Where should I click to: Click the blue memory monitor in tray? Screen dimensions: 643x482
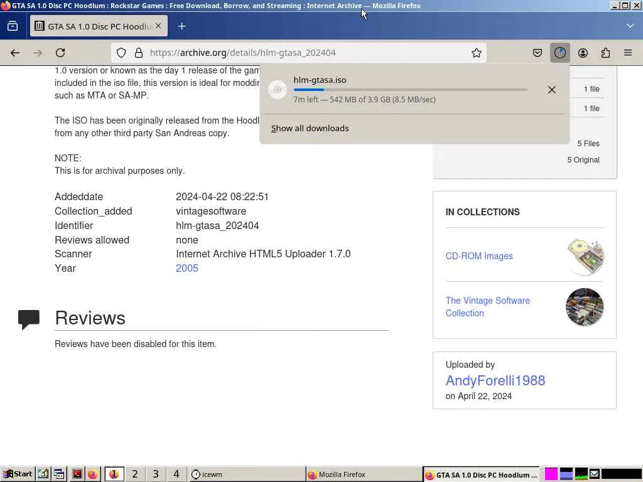click(566, 474)
